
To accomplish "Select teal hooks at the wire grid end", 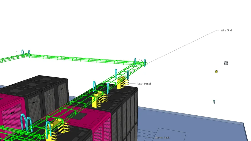I will [x=140, y=62].
